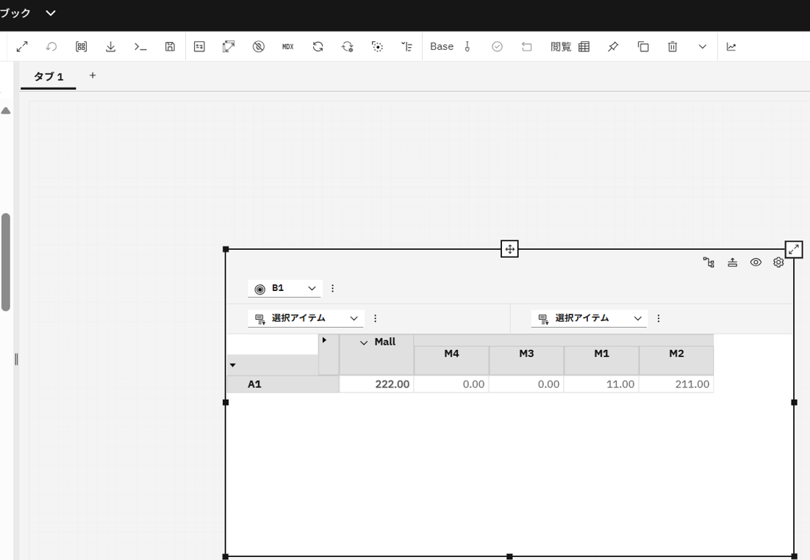Open the view overview card icon

(x=199, y=46)
